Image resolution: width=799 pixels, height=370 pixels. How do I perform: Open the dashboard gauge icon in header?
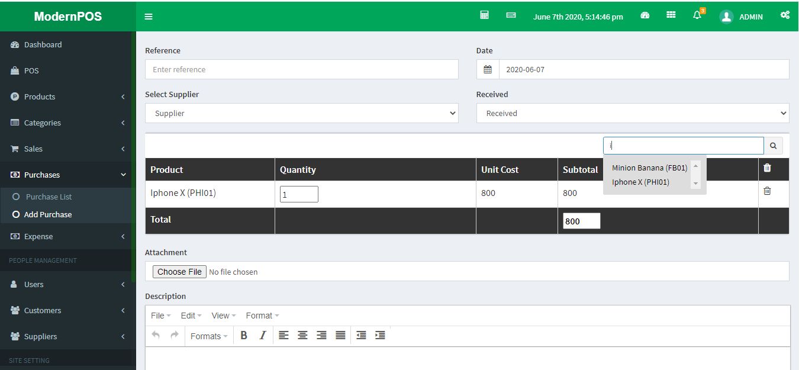pos(645,15)
